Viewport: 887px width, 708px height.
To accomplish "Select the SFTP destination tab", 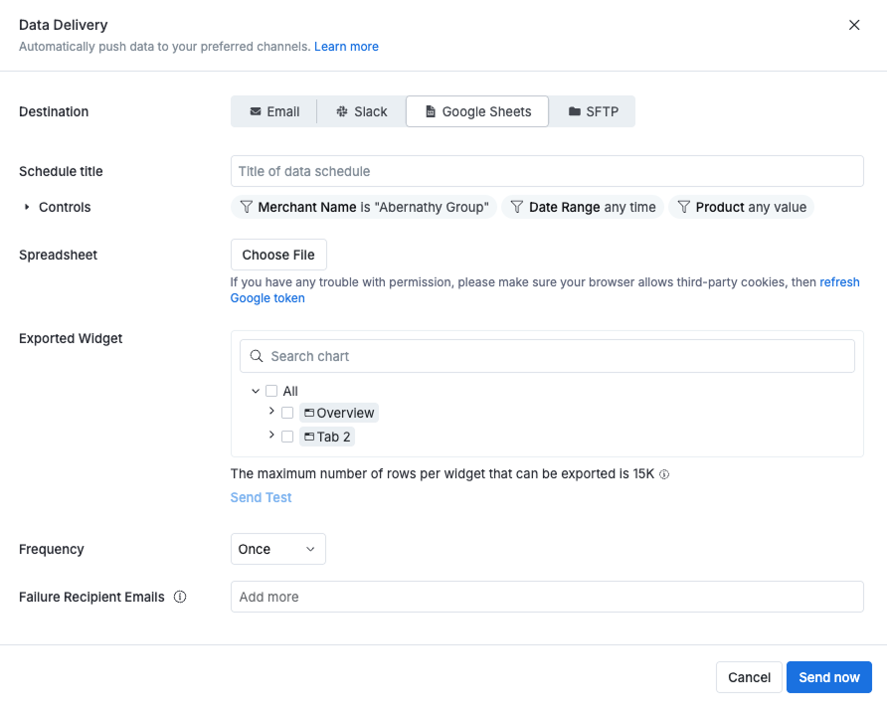I will point(593,111).
